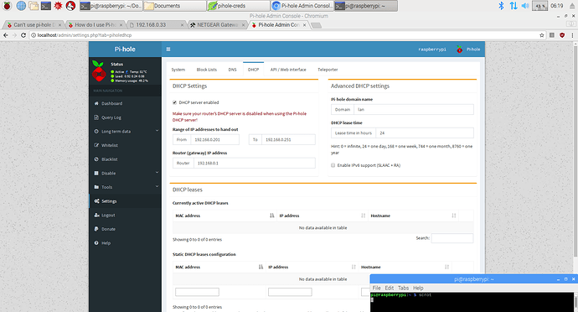Click the Bluetooth tray icon
The image size is (578, 312).
pos(501,6)
